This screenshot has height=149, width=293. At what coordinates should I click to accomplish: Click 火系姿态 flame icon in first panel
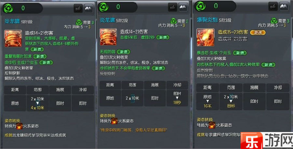20,126
